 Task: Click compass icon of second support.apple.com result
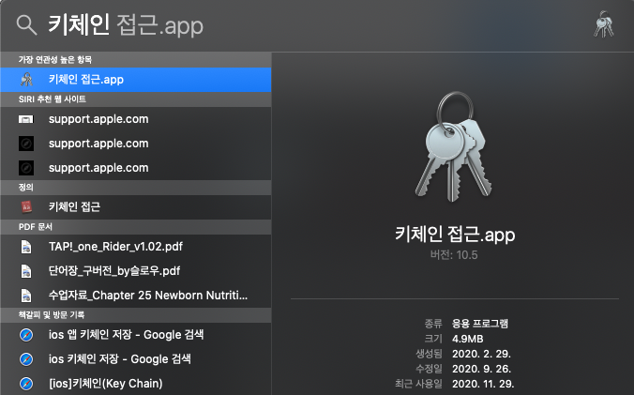tap(26, 144)
